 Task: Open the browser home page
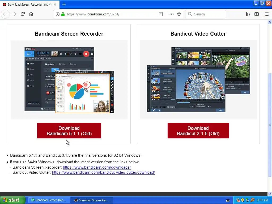[31, 14]
